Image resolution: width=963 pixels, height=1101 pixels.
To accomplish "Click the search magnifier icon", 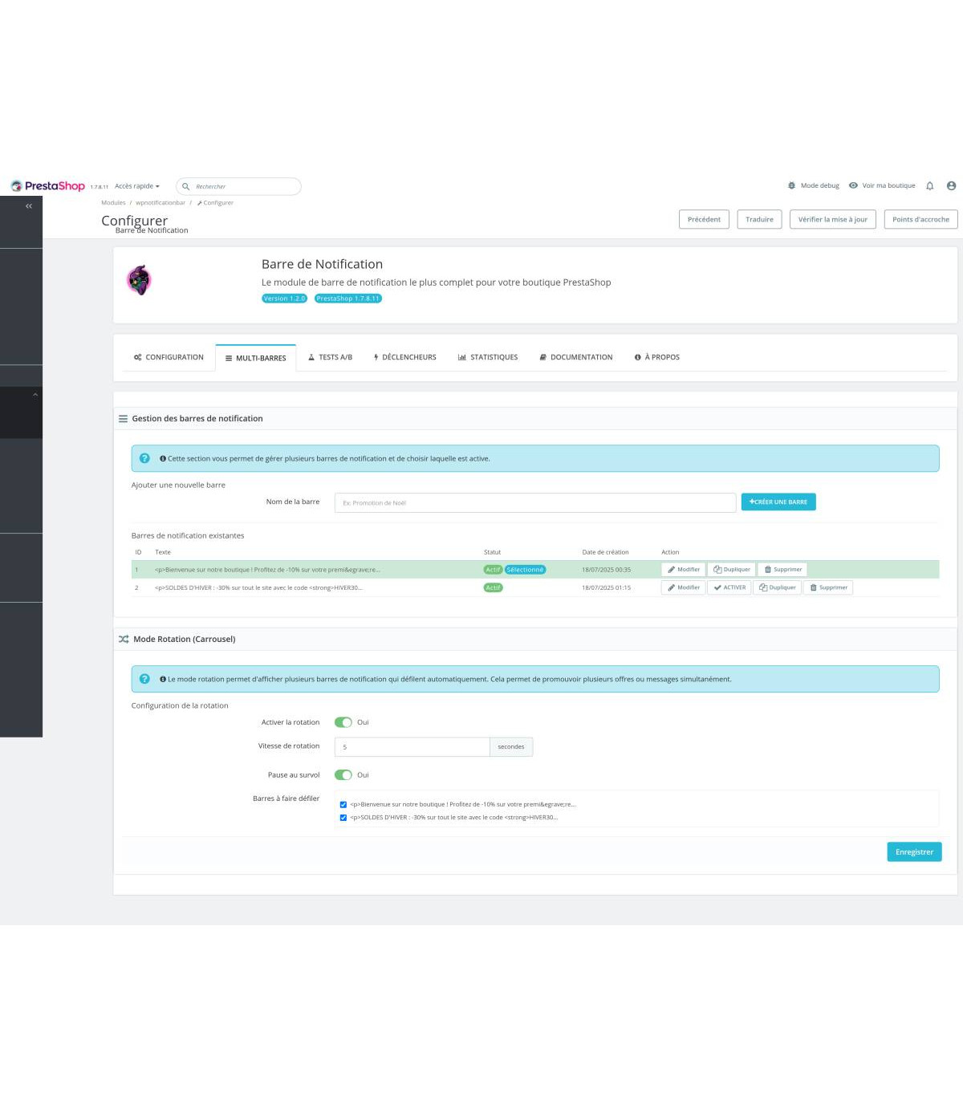I will click(186, 187).
